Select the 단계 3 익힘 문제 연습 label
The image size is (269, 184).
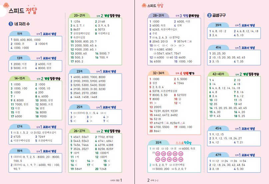tap(187, 16)
